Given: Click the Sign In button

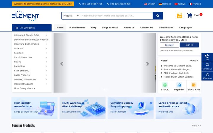Looking at the screenshot, I should (x=189, y=45).
